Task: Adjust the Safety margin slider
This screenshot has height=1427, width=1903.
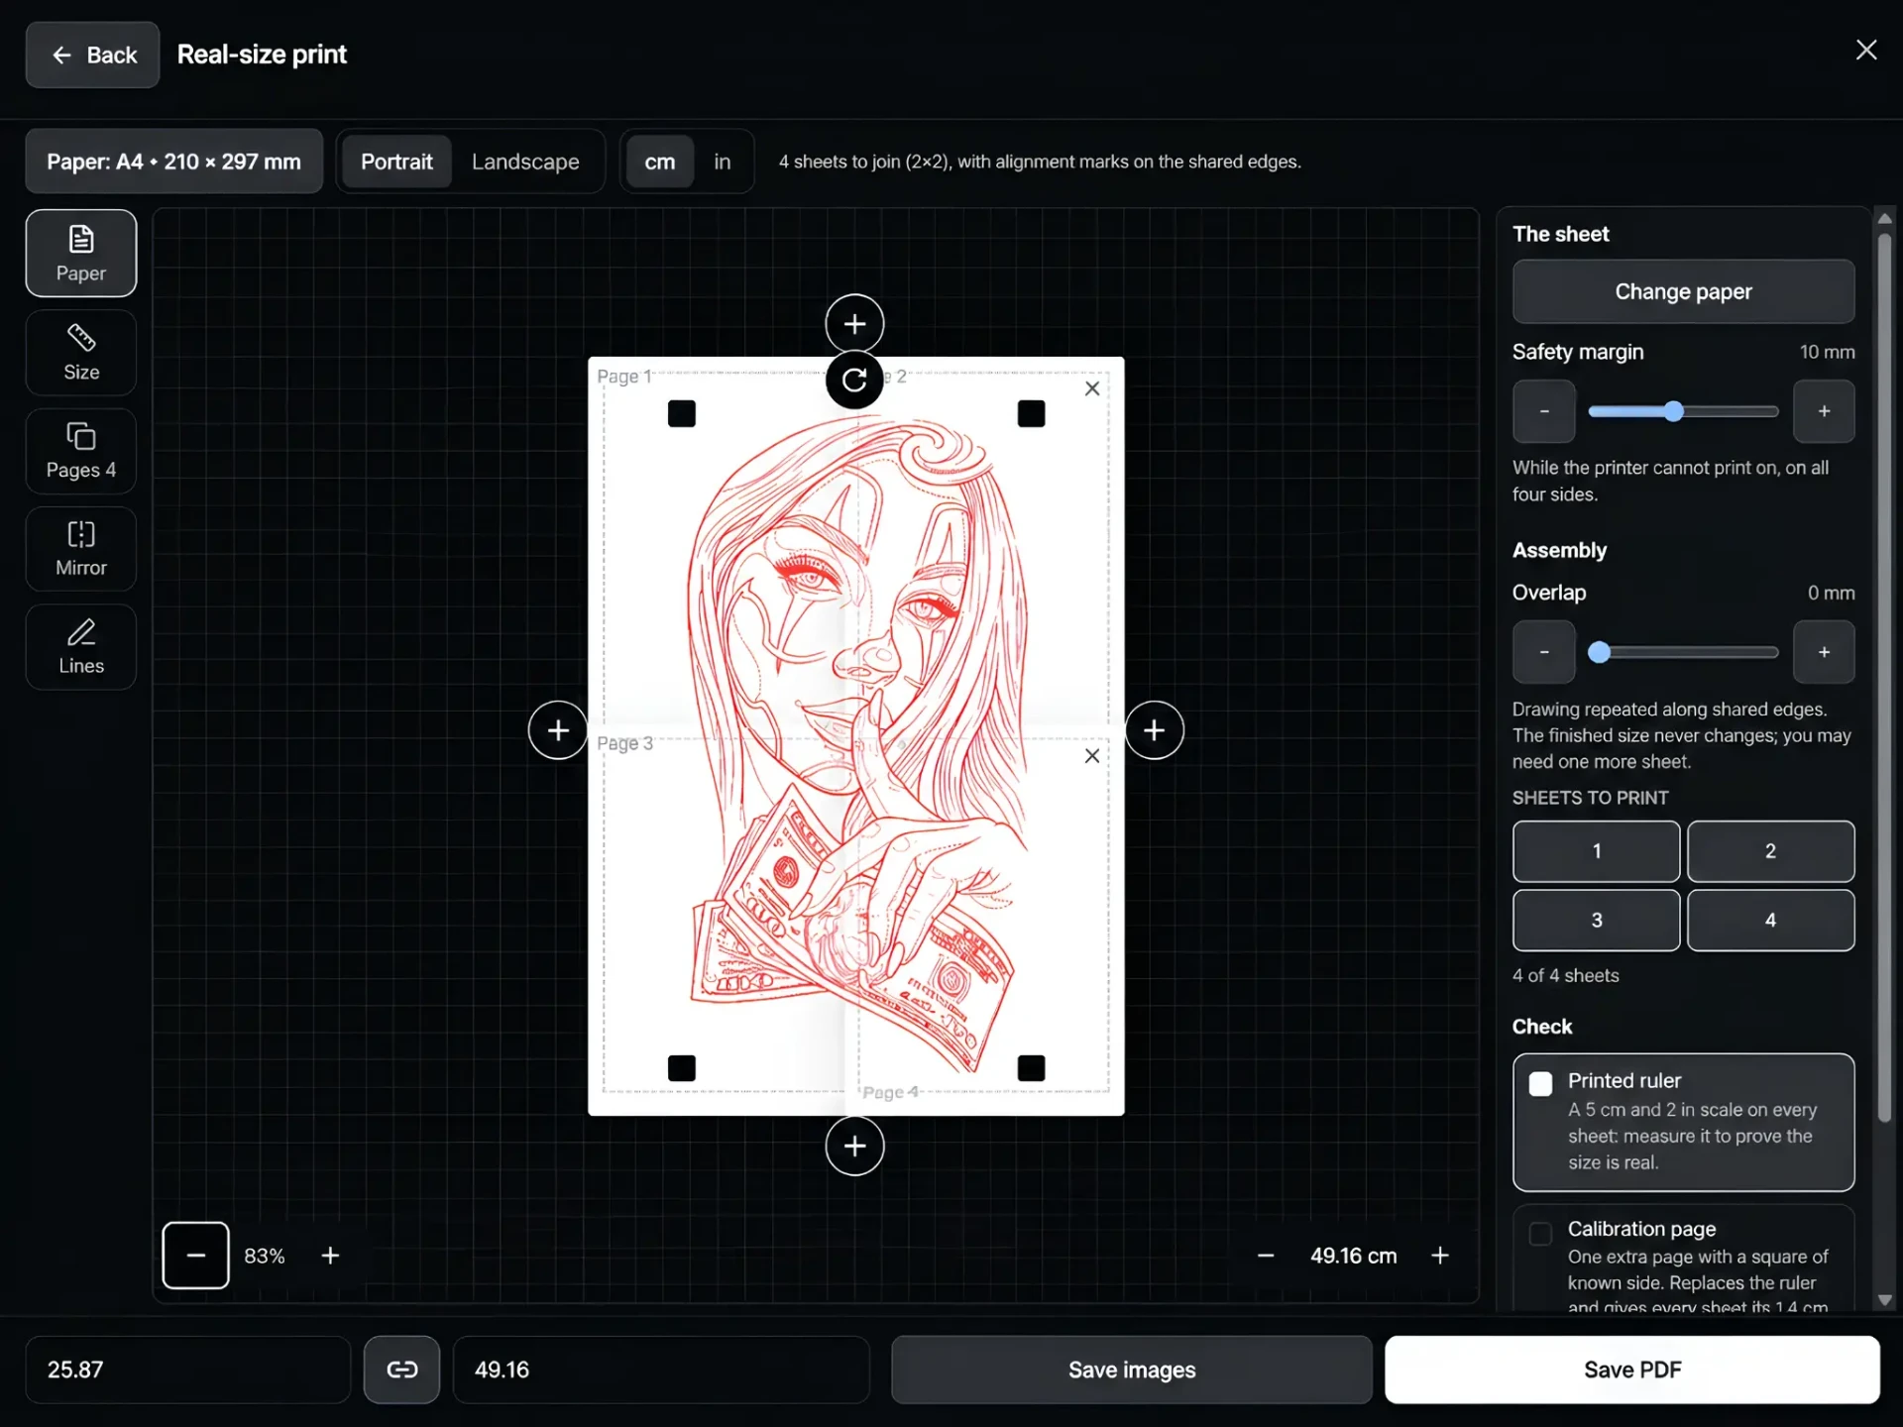Action: point(1683,411)
